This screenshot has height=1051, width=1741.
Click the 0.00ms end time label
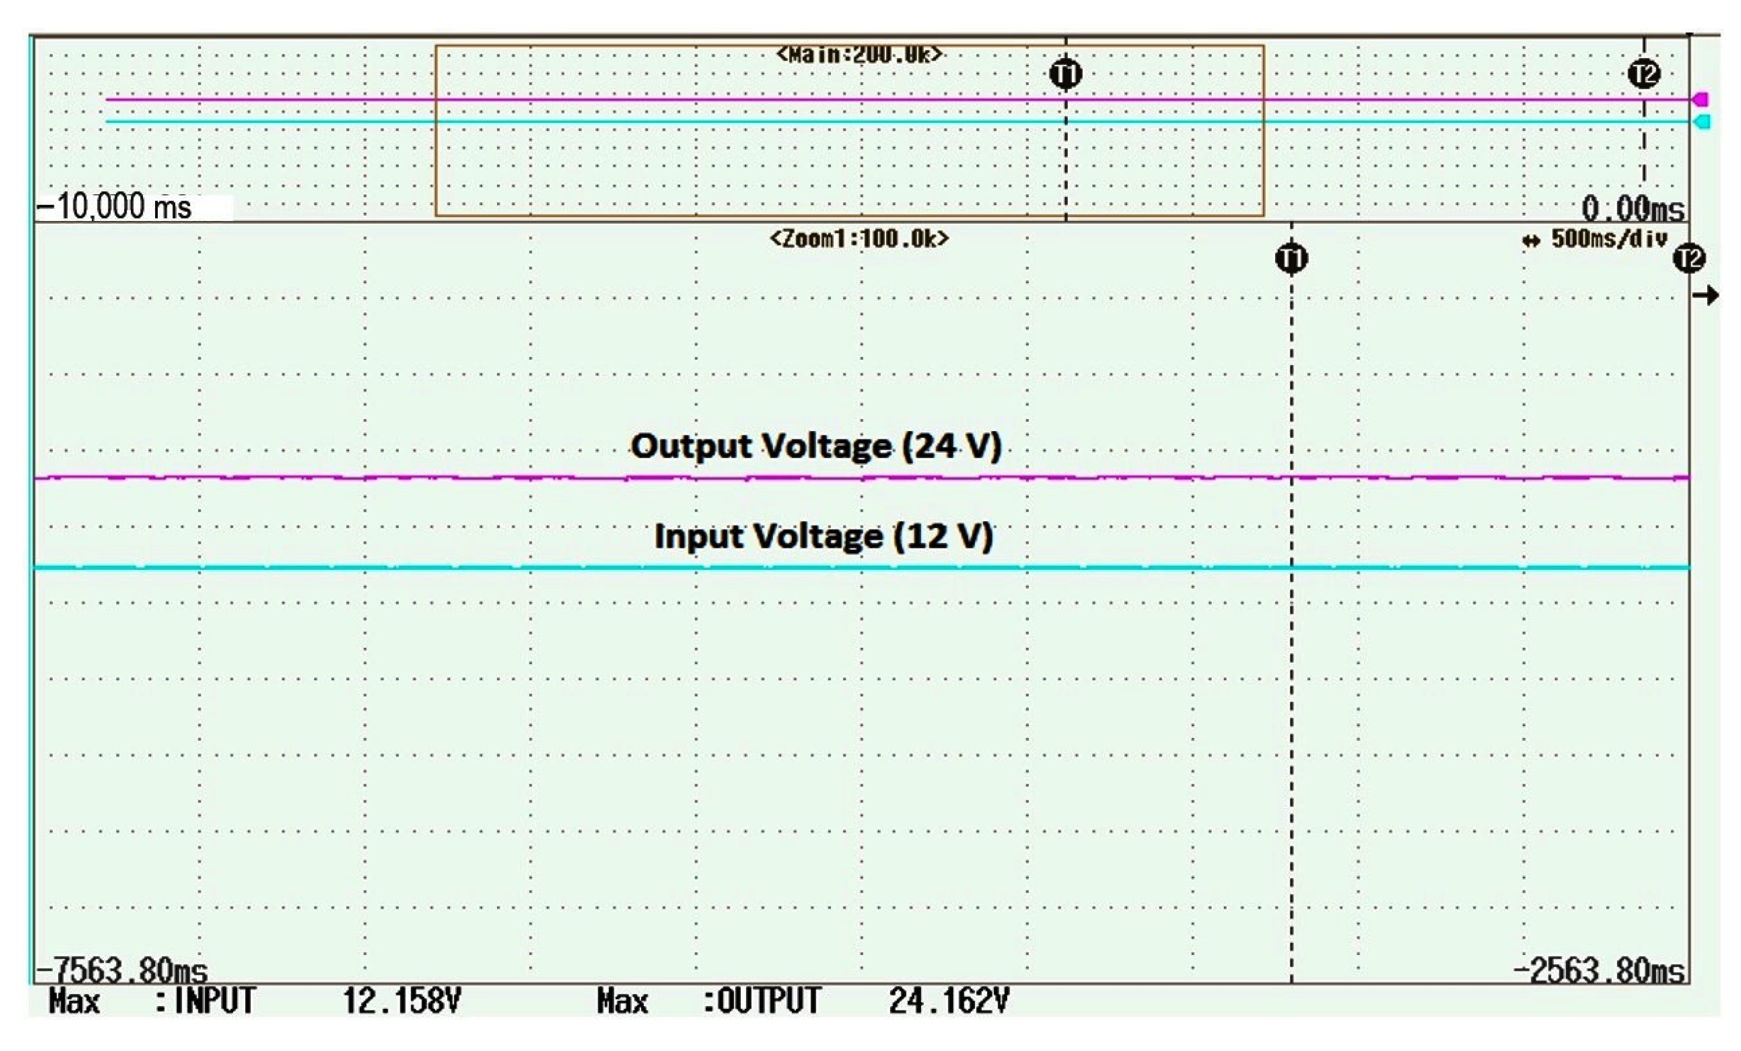click(1633, 208)
